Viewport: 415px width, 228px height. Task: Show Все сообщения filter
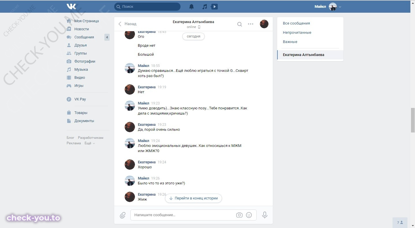click(x=296, y=23)
